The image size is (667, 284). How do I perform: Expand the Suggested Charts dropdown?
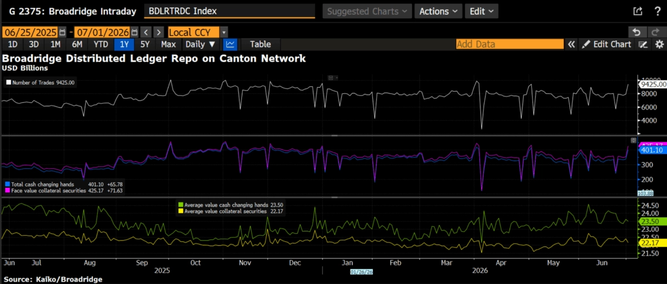(x=367, y=11)
